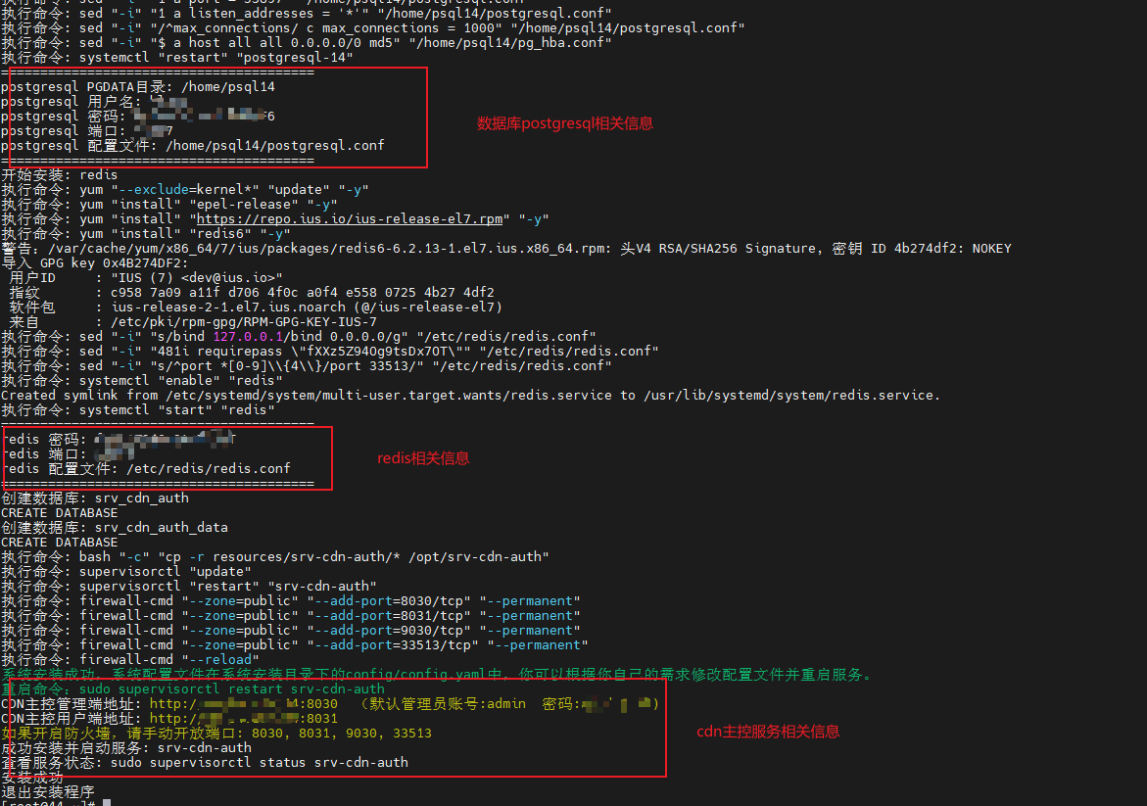1147x806 pixels.
Task: Click the firewall-cmd --add-port=33513/tcp line
Action: (294, 645)
